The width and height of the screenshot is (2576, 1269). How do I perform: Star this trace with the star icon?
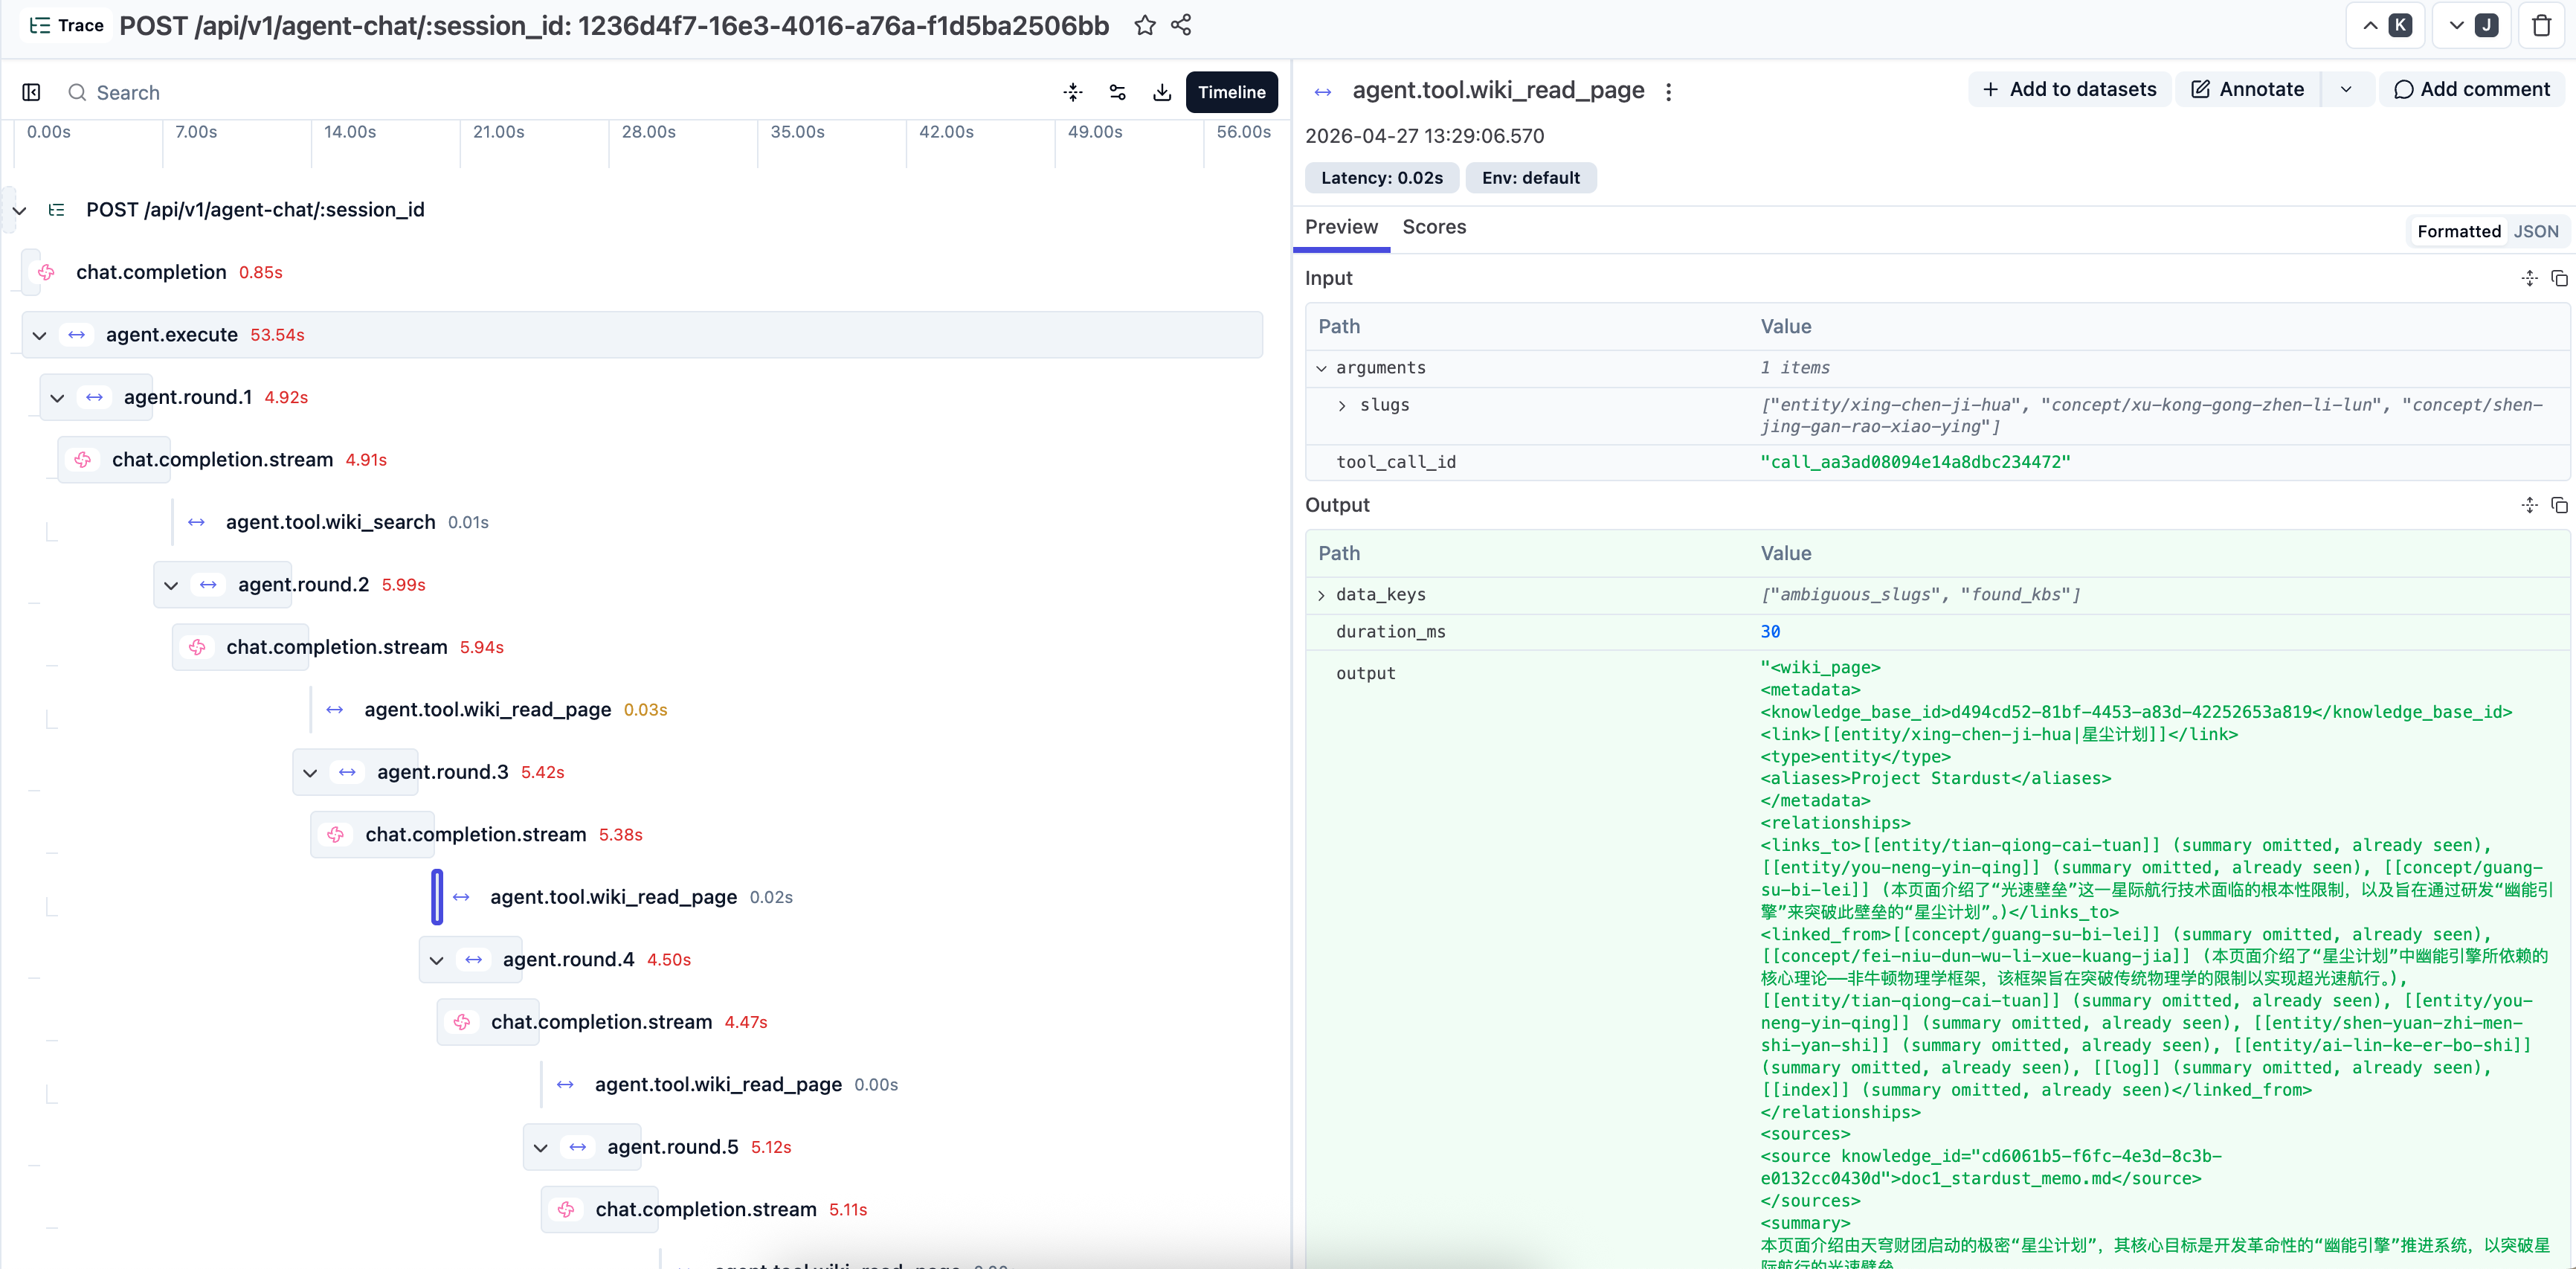coord(1145,26)
